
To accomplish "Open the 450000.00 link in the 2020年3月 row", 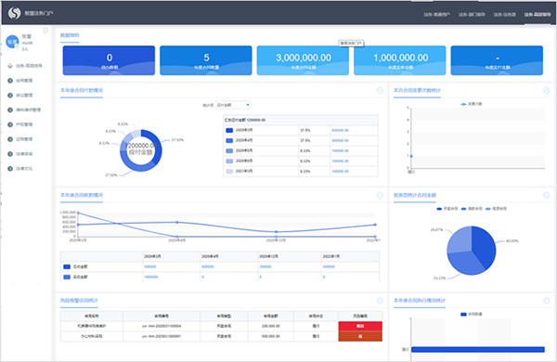I will click(x=340, y=130).
